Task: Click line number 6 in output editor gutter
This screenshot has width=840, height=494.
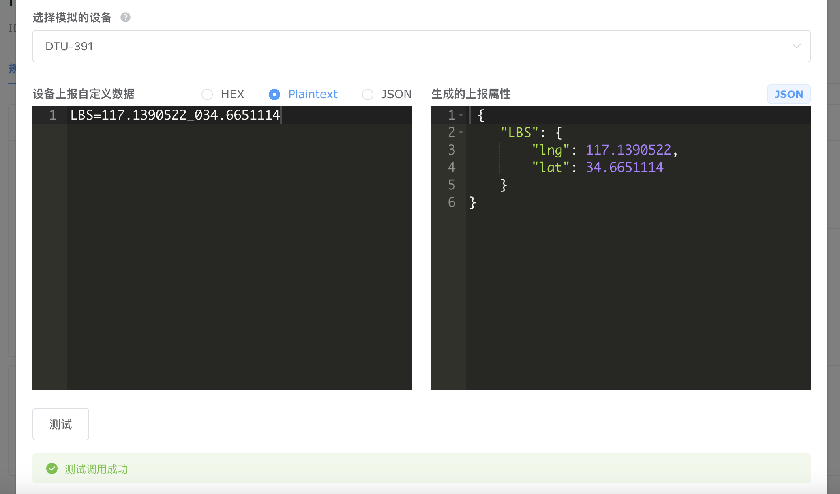Action: click(452, 202)
